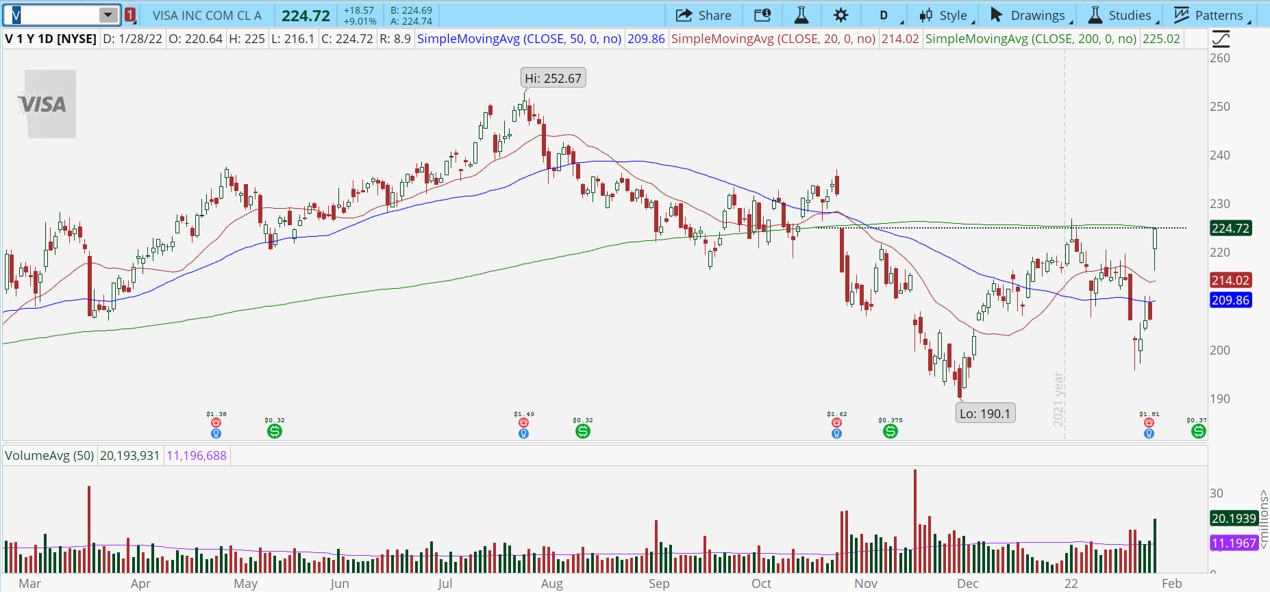
Task: Open chart settings gear icon
Action: (841, 15)
